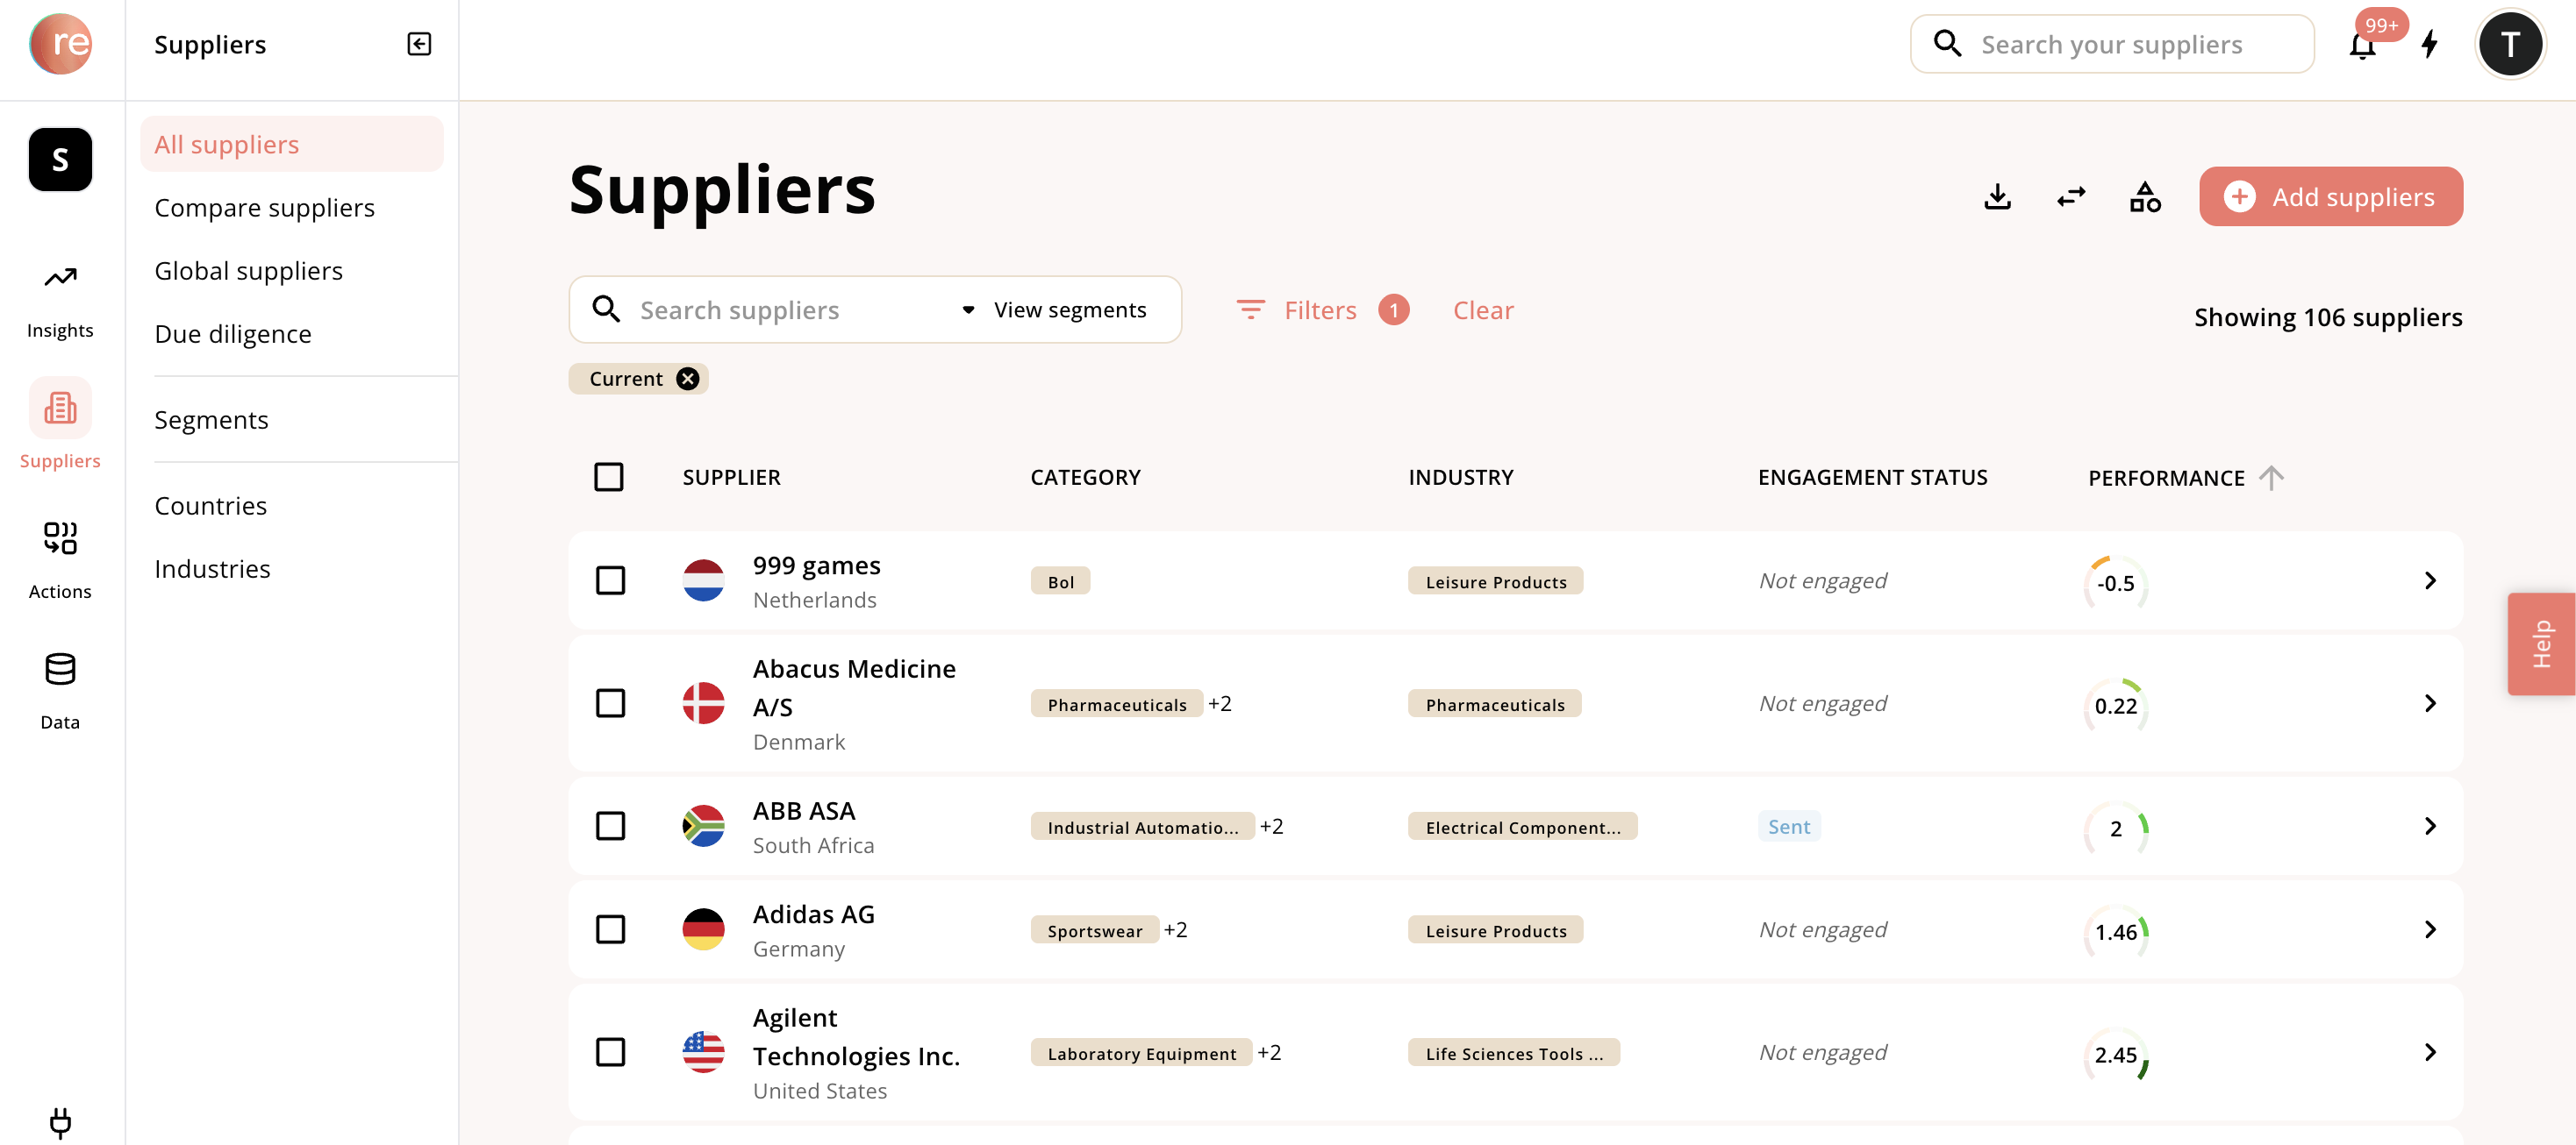Click the Add suppliers button

pos(2330,197)
